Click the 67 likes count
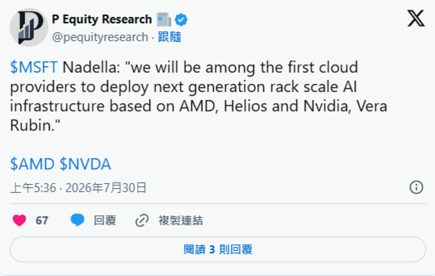This screenshot has width=435, height=276. 42,220
